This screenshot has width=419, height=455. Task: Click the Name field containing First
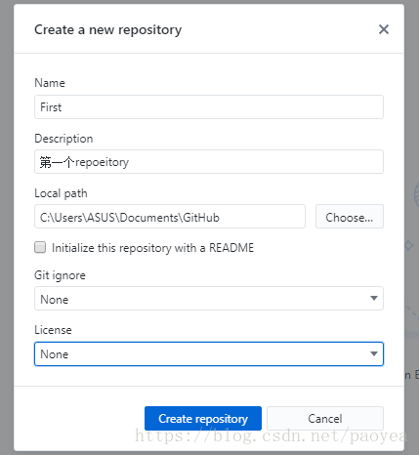209,107
